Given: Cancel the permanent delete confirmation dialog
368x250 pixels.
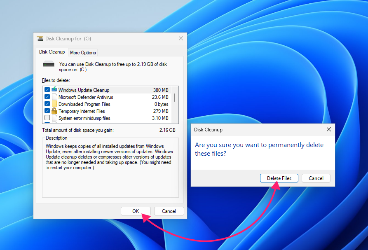Looking at the screenshot, I should pos(316,178).
